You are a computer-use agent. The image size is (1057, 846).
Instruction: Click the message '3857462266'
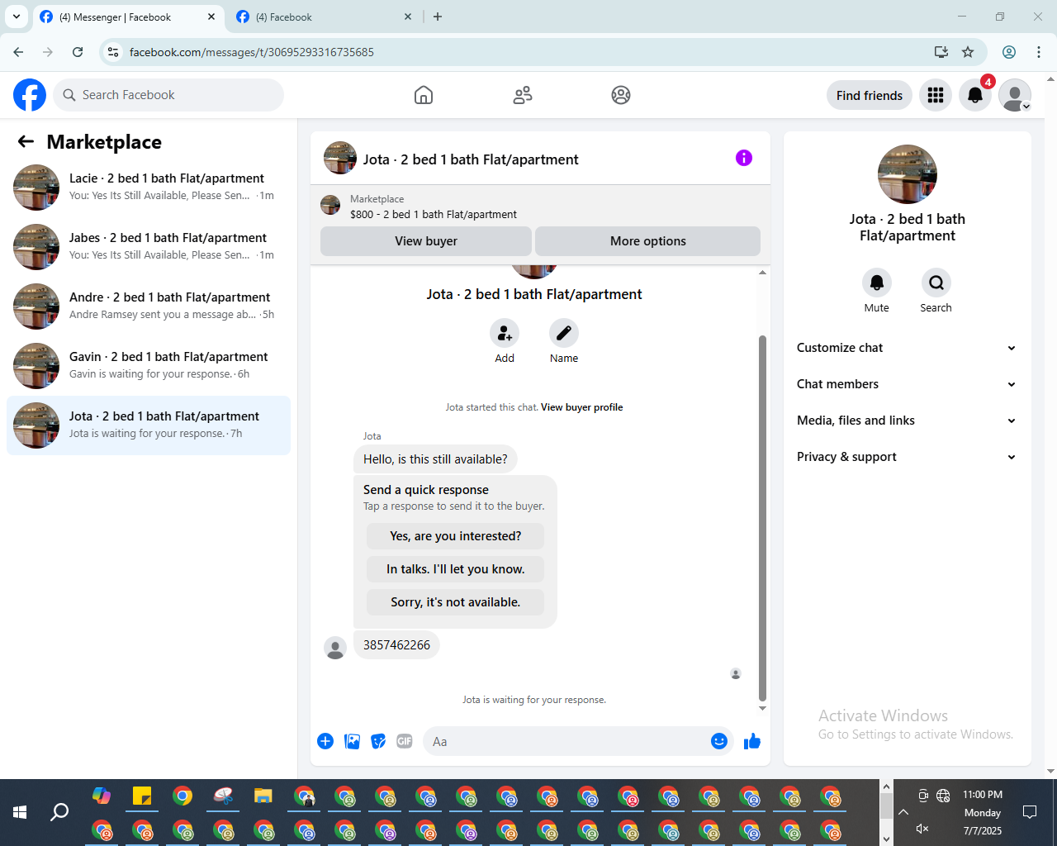pyautogui.click(x=396, y=645)
